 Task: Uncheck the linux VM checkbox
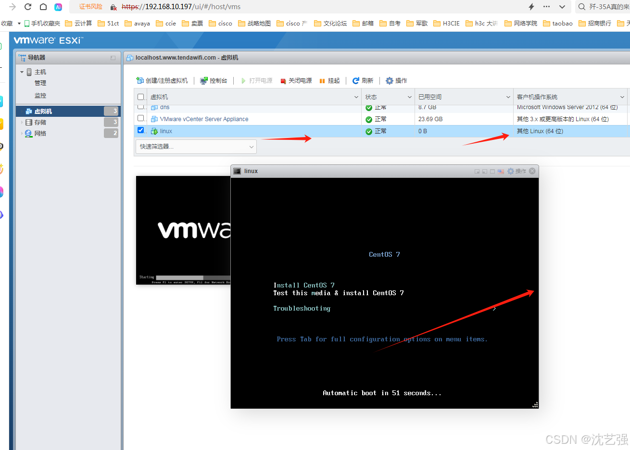(141, 130)
